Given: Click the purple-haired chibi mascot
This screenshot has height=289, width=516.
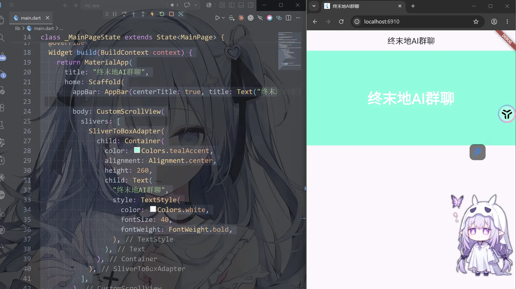Looking at the screenshot, I should (484, 235).
